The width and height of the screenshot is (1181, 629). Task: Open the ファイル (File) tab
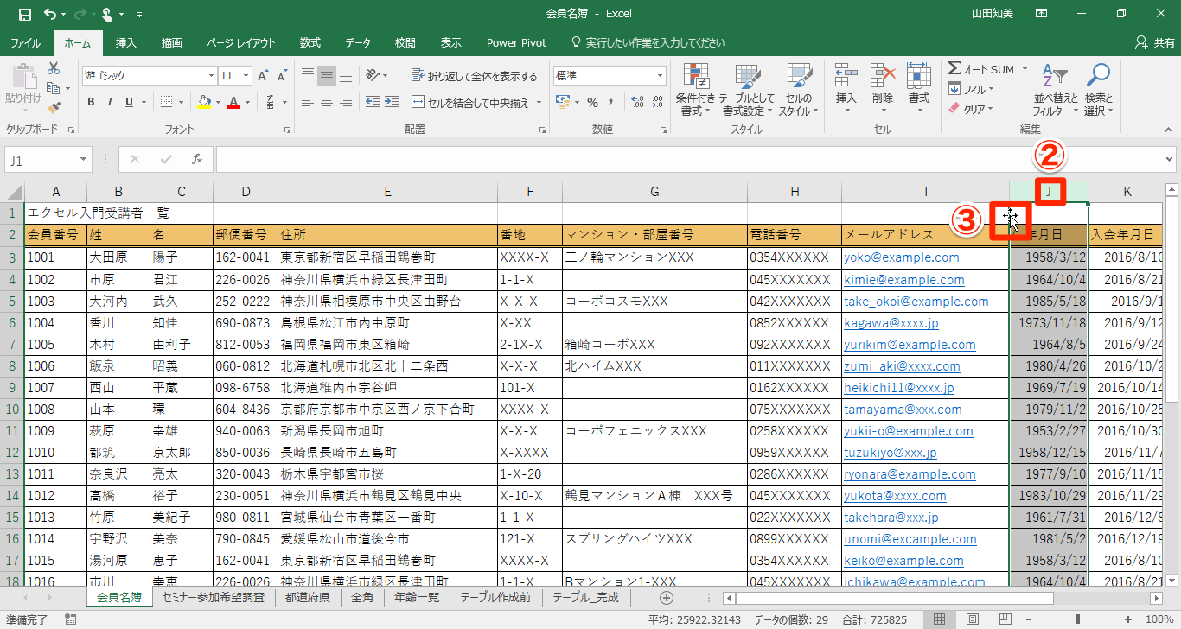click(x=25, y=42)
